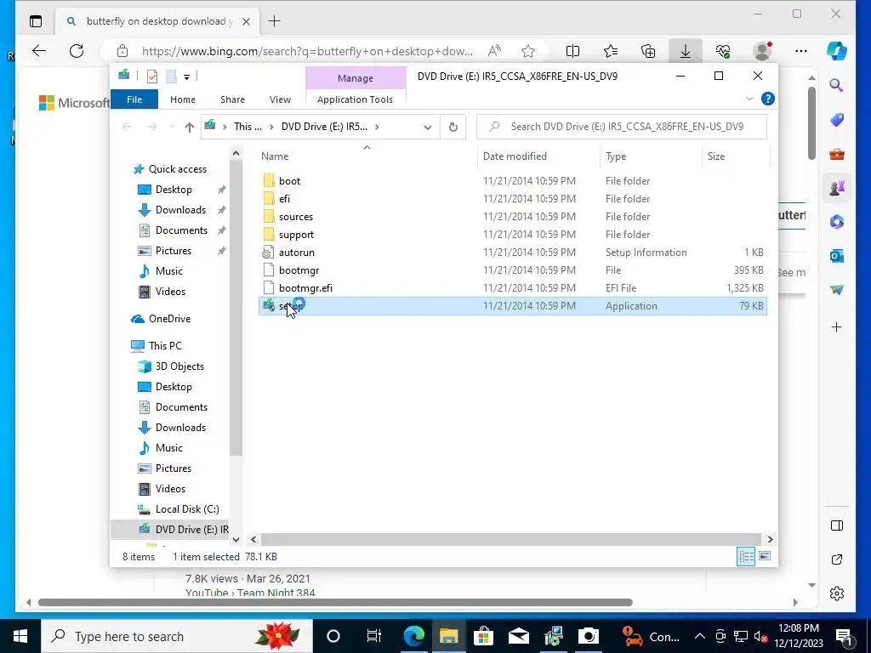Toggle Edge split screen icon
The image size is (871, 653).
572,52
